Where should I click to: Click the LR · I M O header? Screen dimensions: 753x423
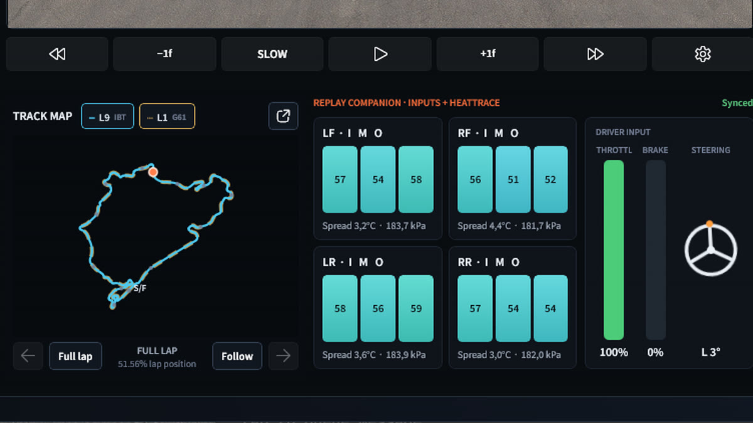coord(353,263)
